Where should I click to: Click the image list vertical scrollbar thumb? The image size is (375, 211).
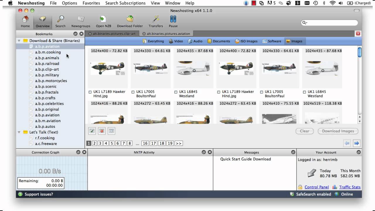point(360,52)
